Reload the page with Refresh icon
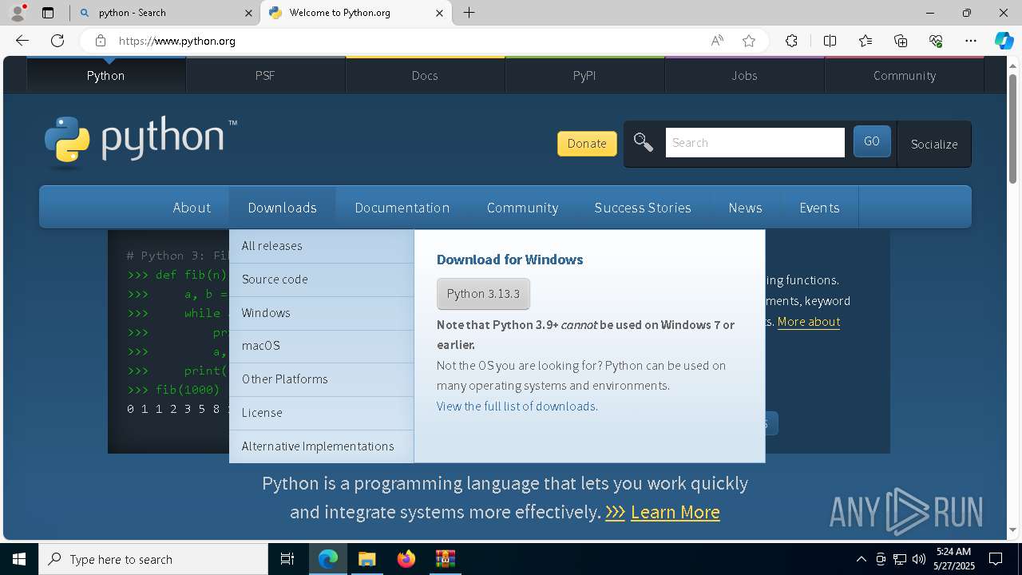This screenshot has width=1022, height=575. (x=57, y=41)
